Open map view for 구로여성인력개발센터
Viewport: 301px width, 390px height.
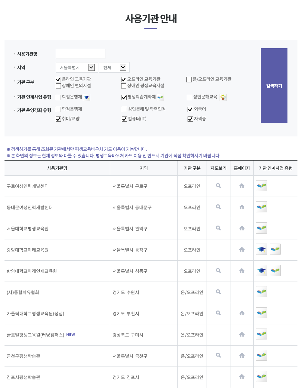(x=218, y=186)
